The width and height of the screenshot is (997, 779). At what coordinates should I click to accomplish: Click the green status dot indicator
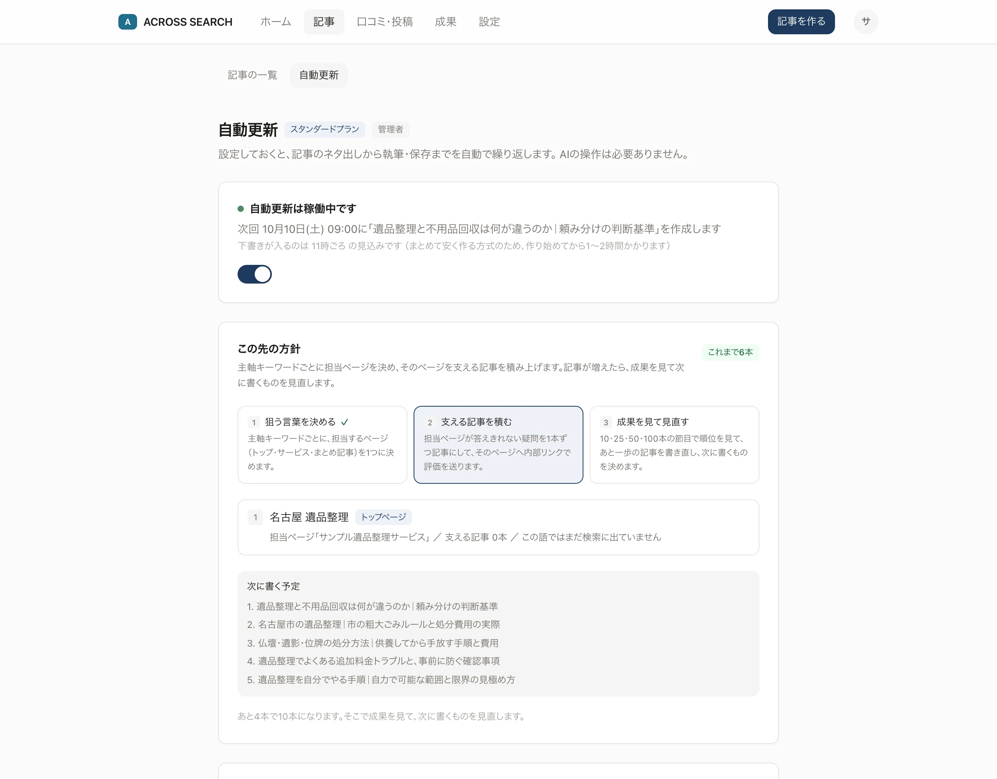(x=241, y=209)
